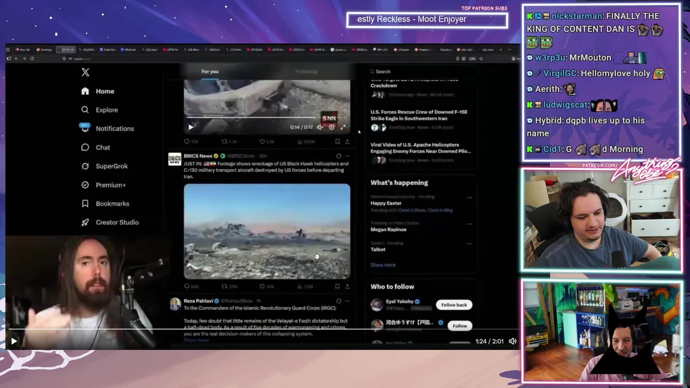Open the Eyal Yakoby suggested profile

tap(399, 301)
